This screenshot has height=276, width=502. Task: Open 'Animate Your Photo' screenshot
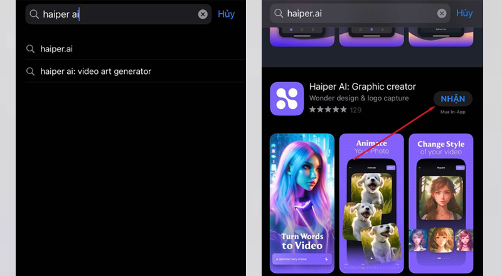[371, 203]
